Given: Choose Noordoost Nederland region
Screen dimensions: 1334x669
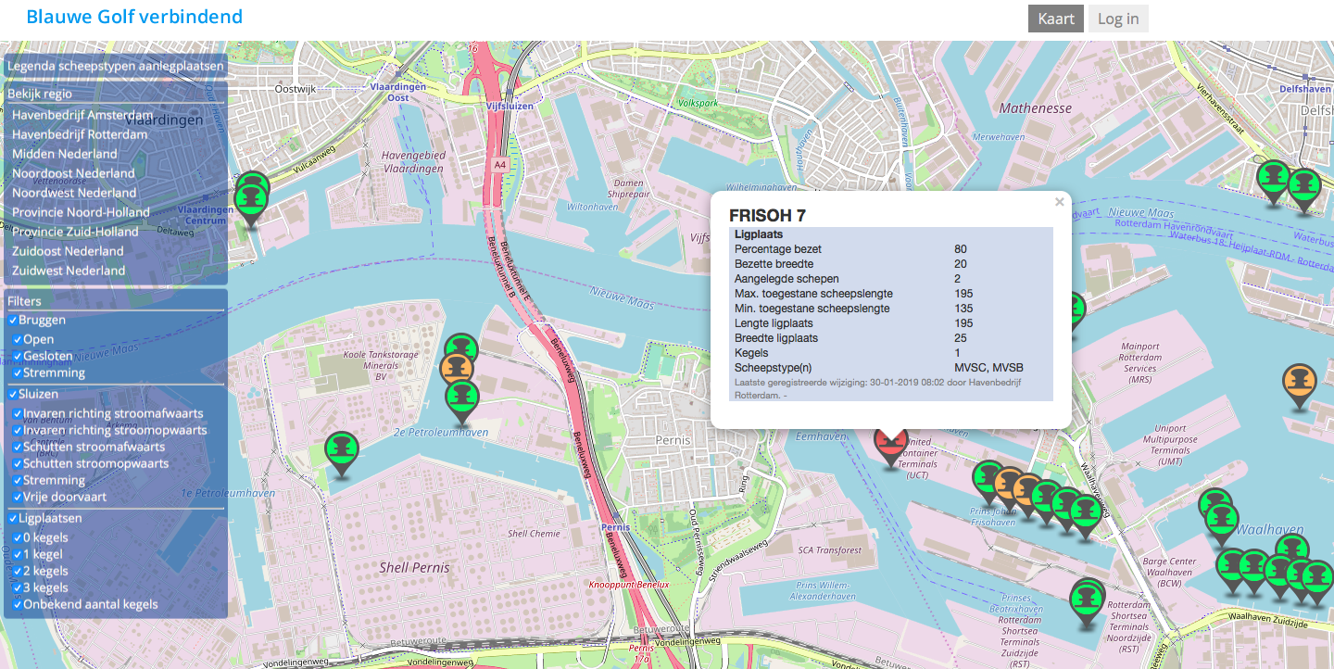Looking at the screenshot, I should 73,173.
